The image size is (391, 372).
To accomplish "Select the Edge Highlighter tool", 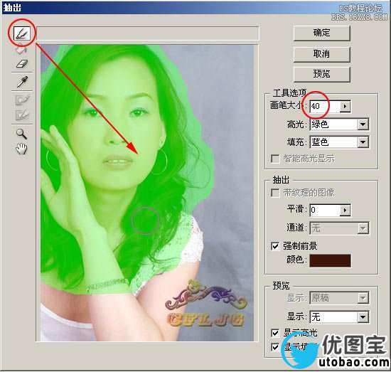I will [22, 33].
